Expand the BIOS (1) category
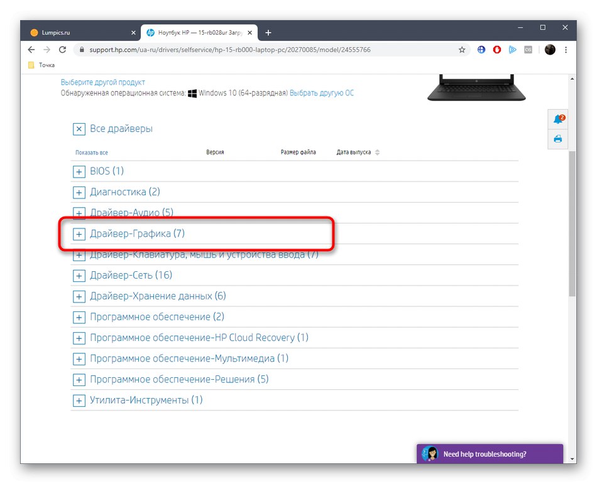This screenshot has height=484, width=597. [x=79, y=172]
